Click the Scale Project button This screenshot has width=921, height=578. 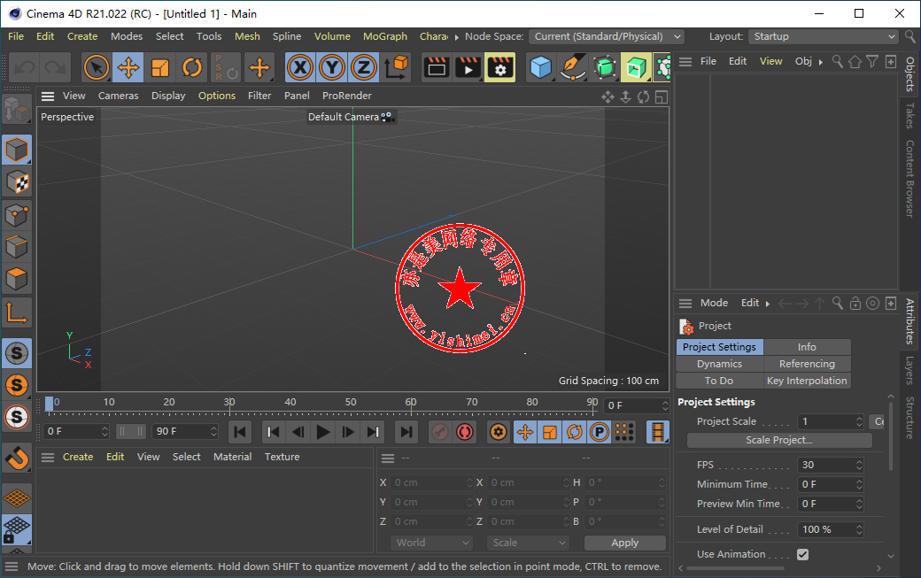point(778,440)
